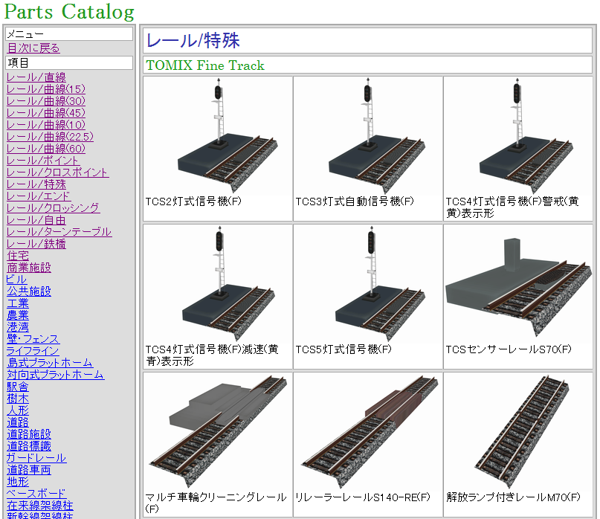Click the リレーラーレールS140-RE(F) rail image
This screenshot has width=600, height=519.
368,433
